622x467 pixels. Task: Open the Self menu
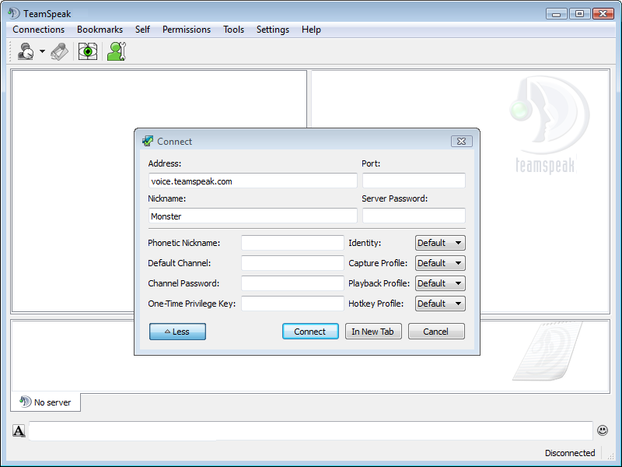[142, 30]
